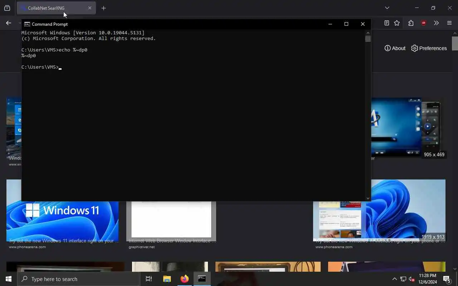Open the Extensions puzzle icon
The height and width of the screenshot is (286, 458).
click(411, 23)
